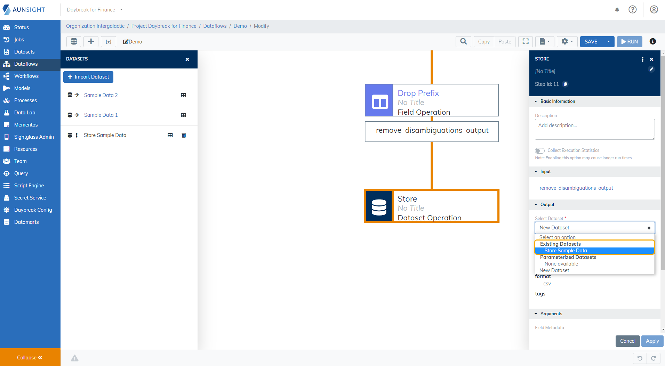Open Workflows in the sidebar menu
Screen dimensions: 665x366
point(26,76)
